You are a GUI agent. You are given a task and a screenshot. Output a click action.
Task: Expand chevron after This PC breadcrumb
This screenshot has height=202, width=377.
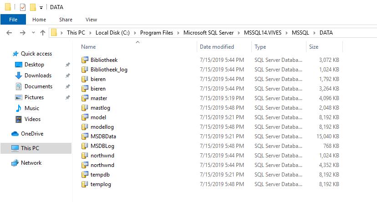click(x=90, y=33)
